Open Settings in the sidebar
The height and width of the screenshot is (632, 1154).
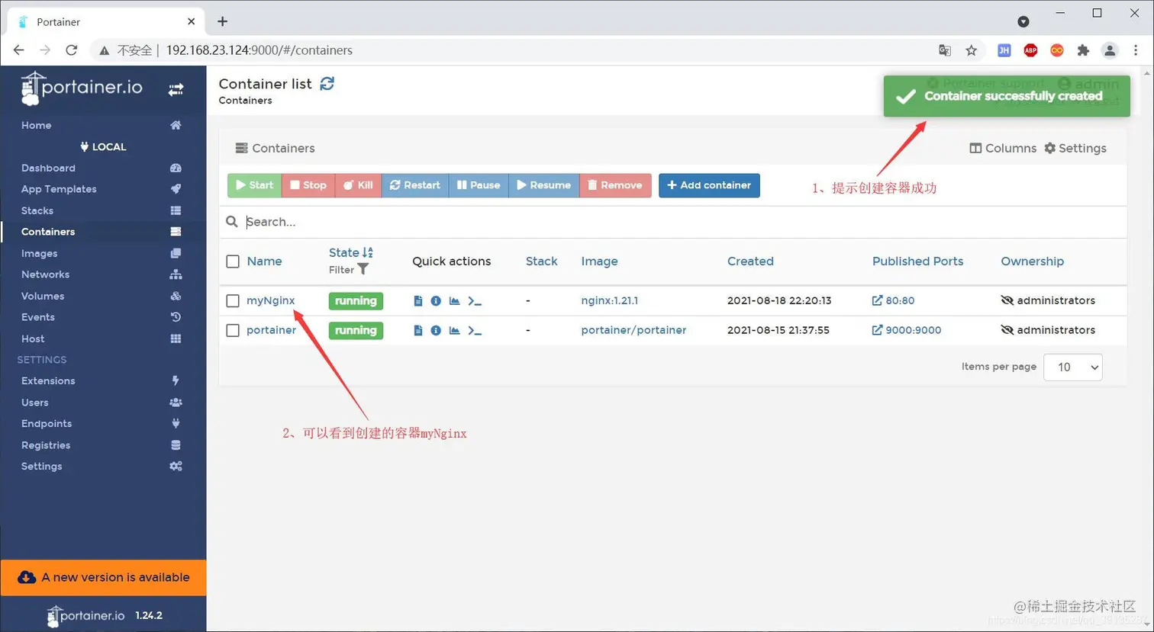103,466
